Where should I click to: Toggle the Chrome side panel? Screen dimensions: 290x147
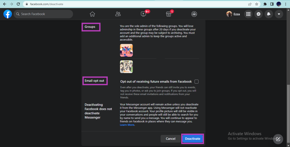(x=272, y=4)
